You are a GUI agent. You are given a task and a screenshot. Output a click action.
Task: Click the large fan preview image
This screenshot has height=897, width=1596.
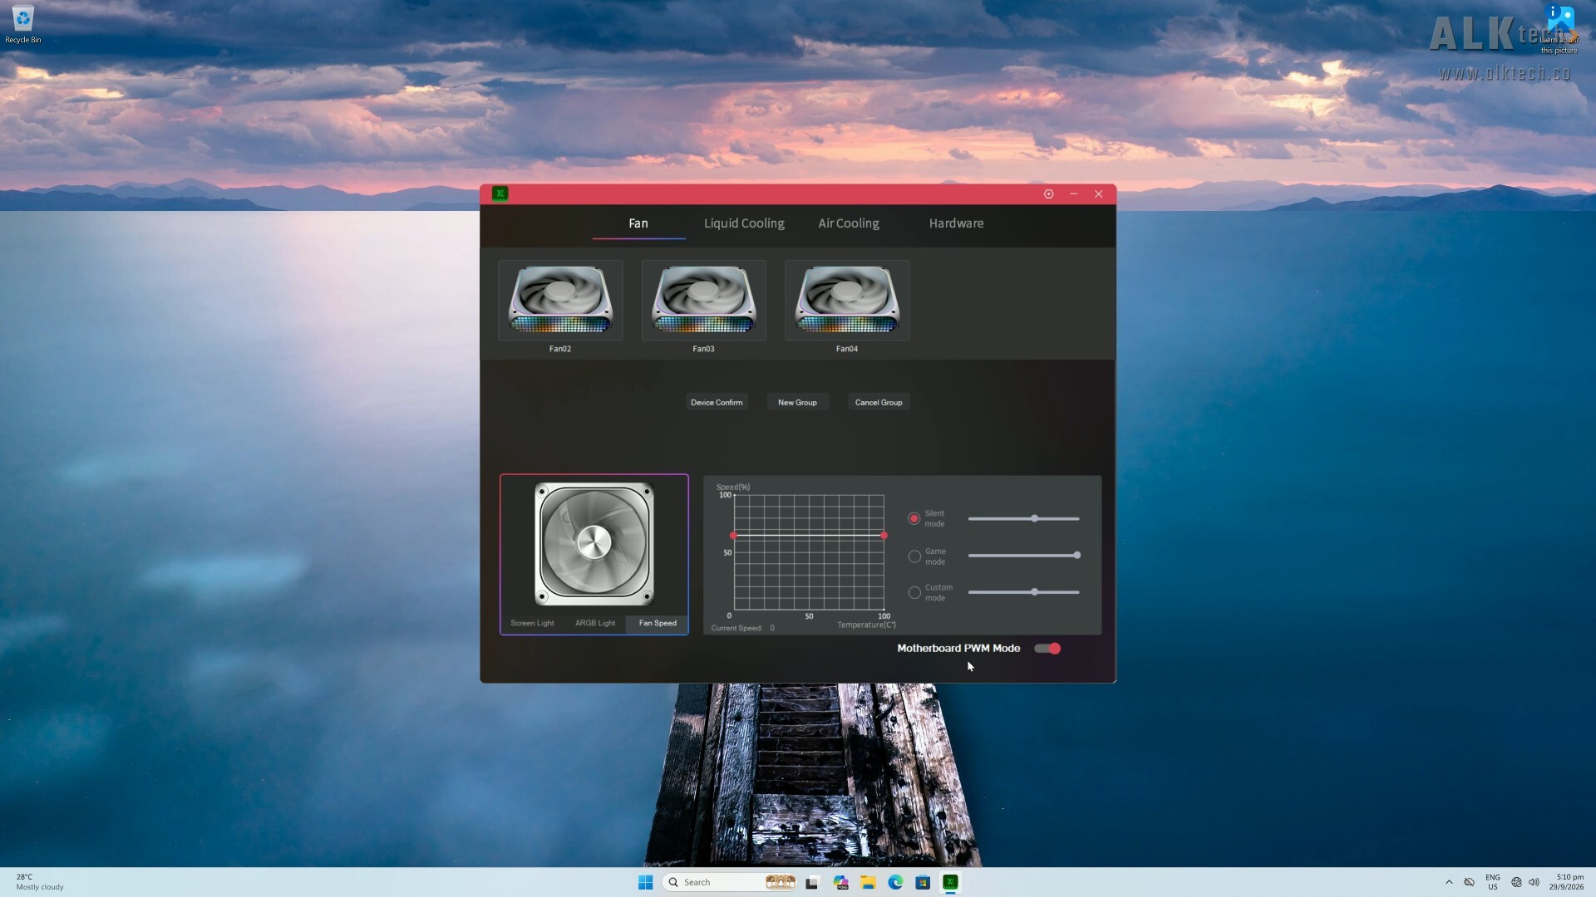pyautogui.click(x=594, y=544)
